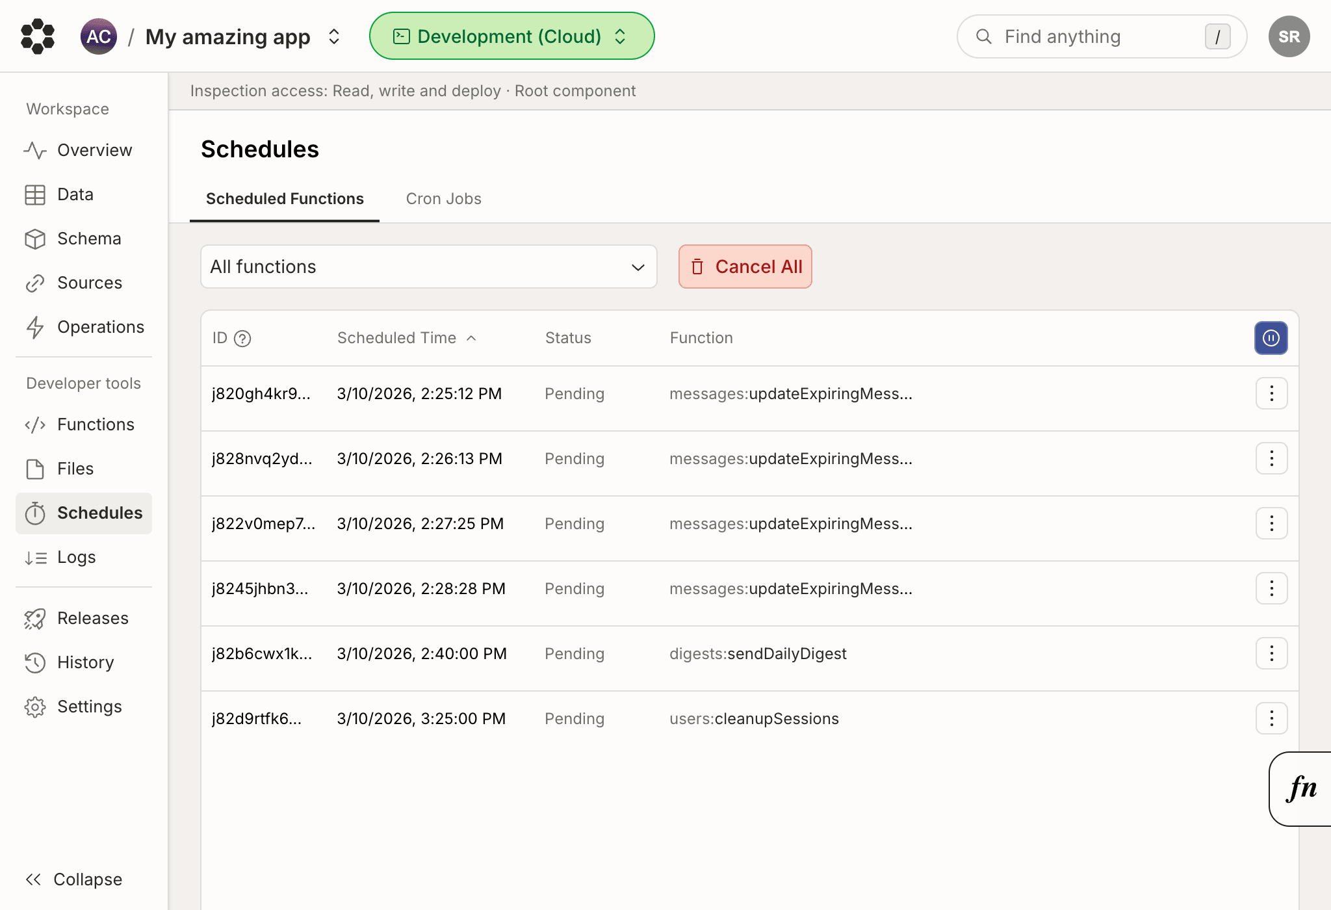Open Files in sidebar
The width and height of the screenshot is (1331, 910).
(x=84, y=469)
